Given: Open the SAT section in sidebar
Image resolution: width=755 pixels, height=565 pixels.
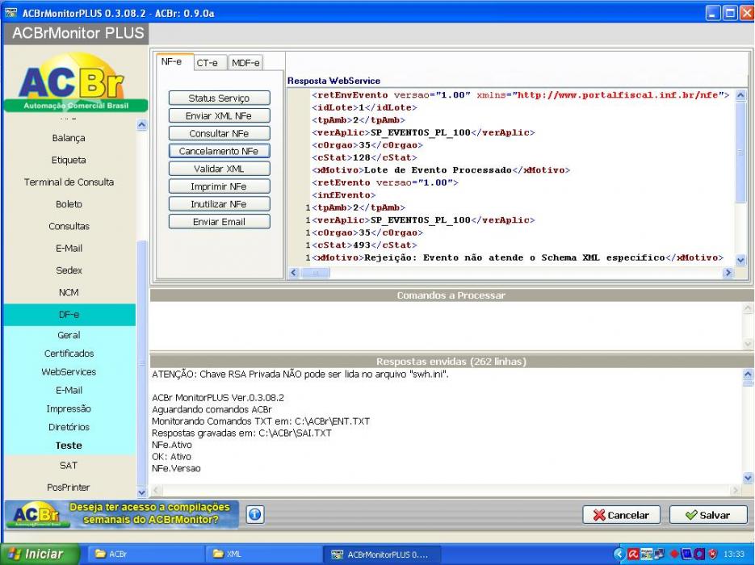Looking at the screenshot, I should click(x=69, y=466).
